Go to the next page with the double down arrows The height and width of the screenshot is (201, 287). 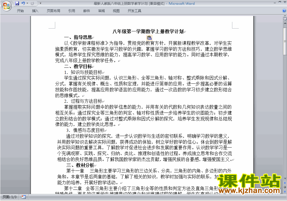pyautogui.click(x=285, y=191)
